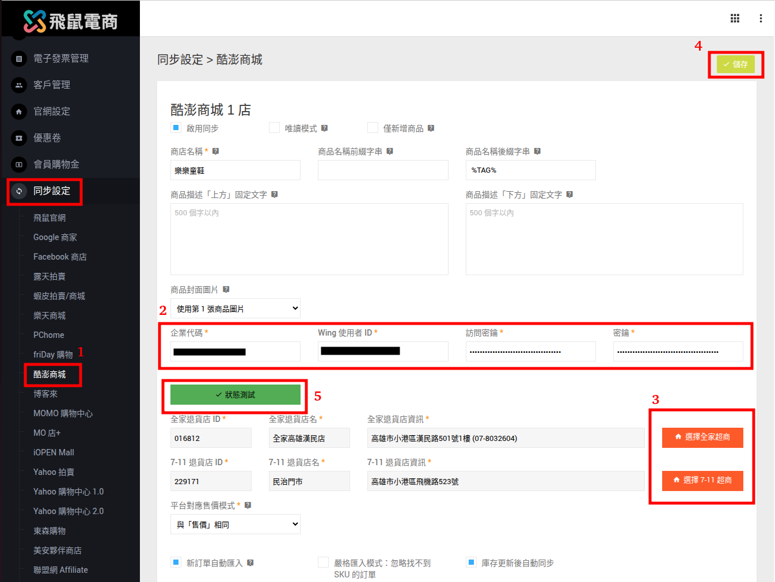Toggle the 啟用同步 checkbox

click(176, 127)
